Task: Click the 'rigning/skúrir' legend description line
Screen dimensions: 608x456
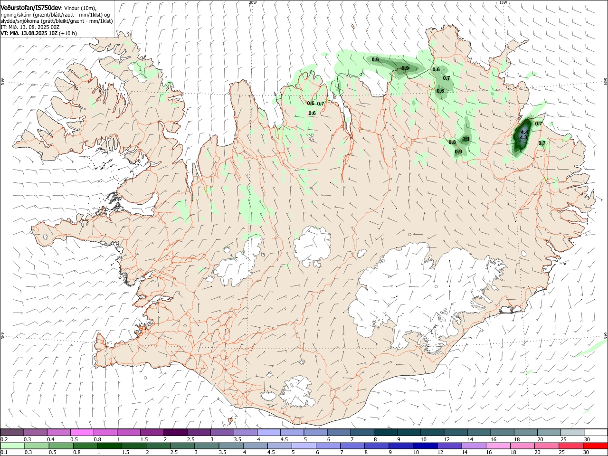Action: pyautogui.click(x=55, y=15)
